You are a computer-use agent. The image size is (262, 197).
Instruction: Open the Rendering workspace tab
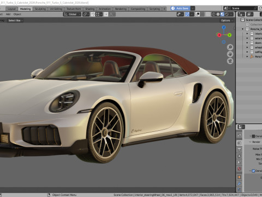[x=121, y=9]
